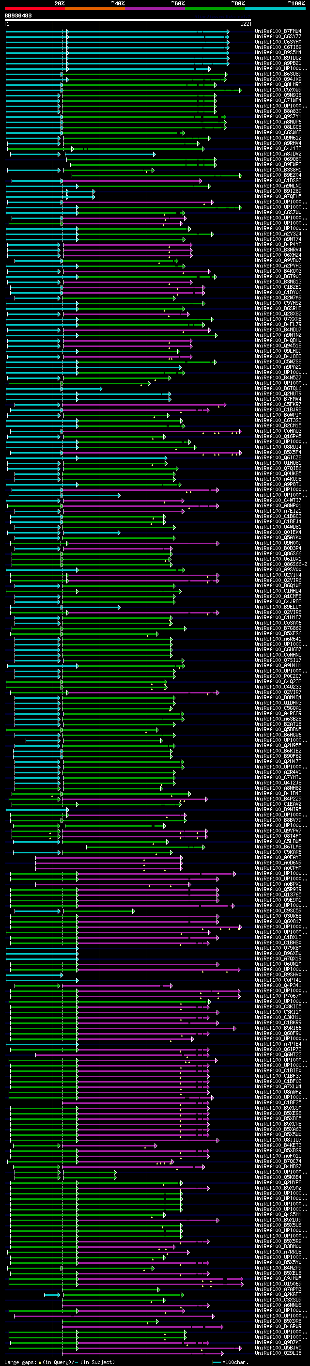Open hit UniRef100_A9PB21
Screen dimensions: 310x1366
pyautogui.click(x=278, y=63)
